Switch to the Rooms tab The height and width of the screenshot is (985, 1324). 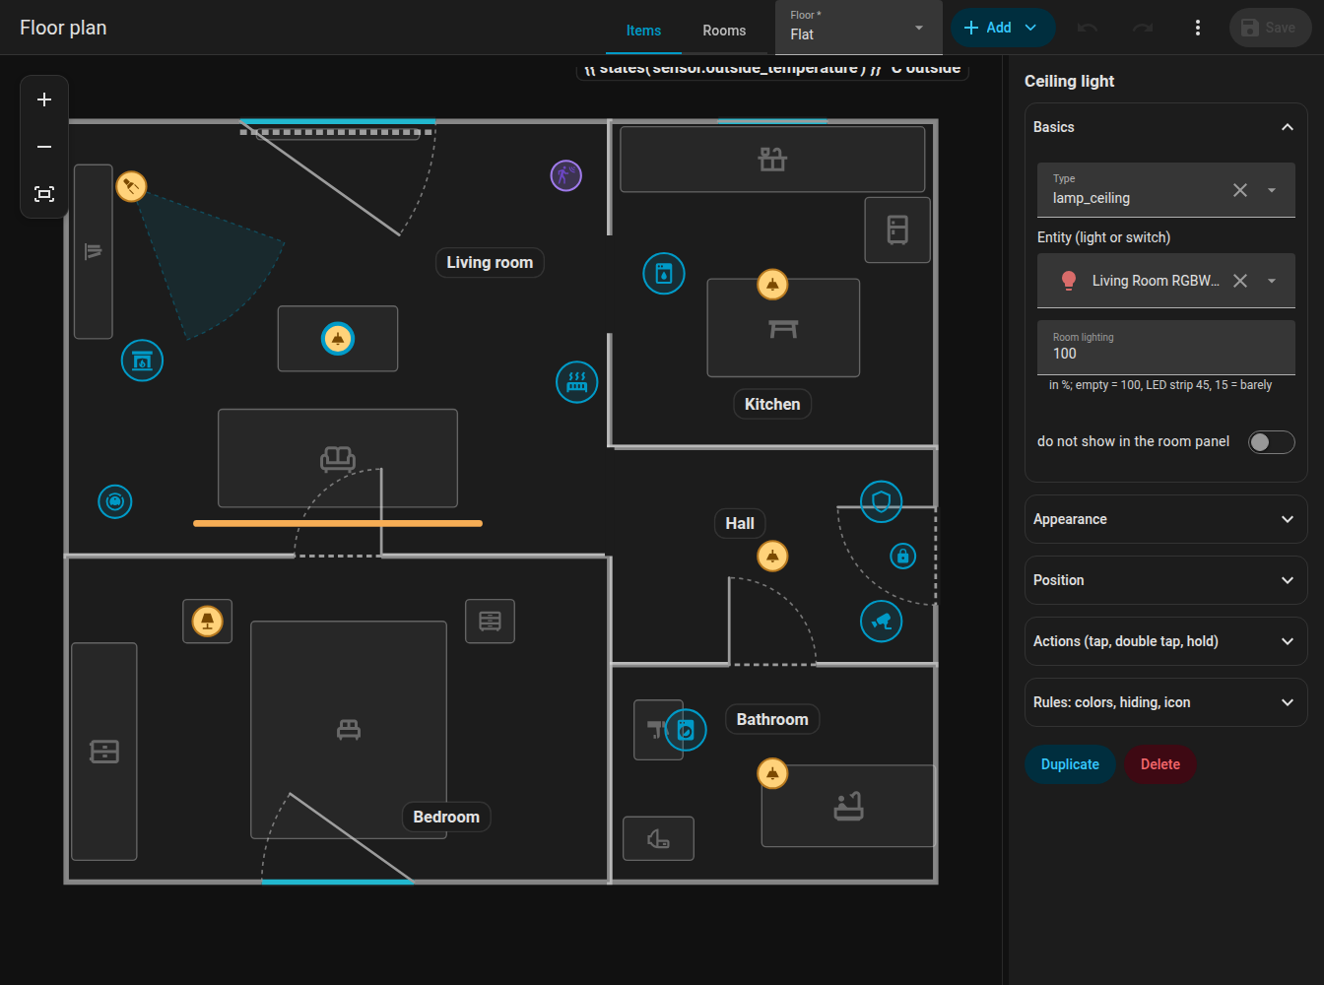[x=724, y=31]
